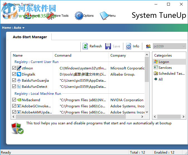Screen dimensions: 188x155
Task: Click the AdobeGCInvoker window icon
Action: coord(19,106)
